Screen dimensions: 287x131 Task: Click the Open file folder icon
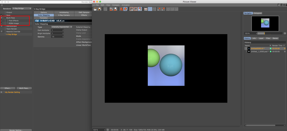(x=95, y=9)
